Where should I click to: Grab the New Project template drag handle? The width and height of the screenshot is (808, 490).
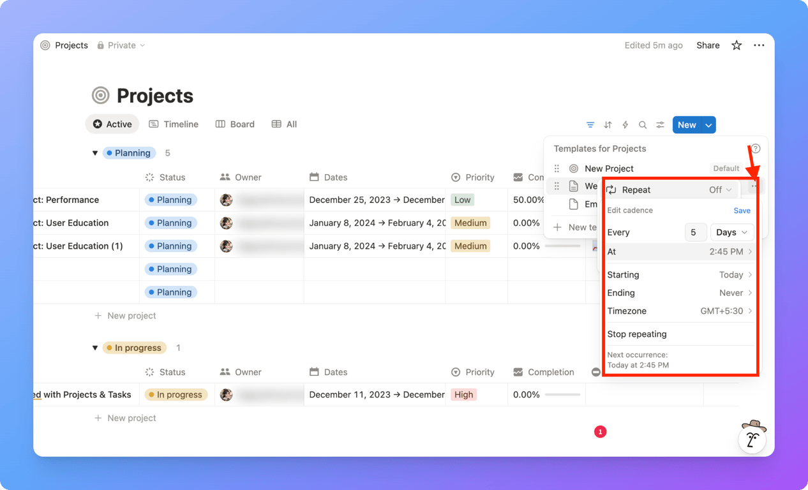pos(557,168)
